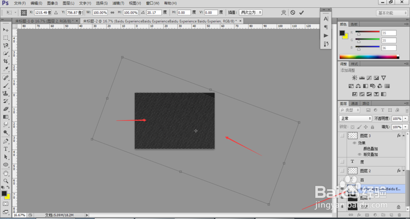Click the rotation angle field 20.17
The width and height of the screenshot is (410, 219).
click(154, 12)
